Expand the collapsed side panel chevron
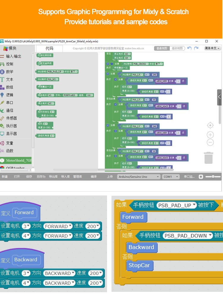This screenshot has width=223, height=296. (219, 97)
